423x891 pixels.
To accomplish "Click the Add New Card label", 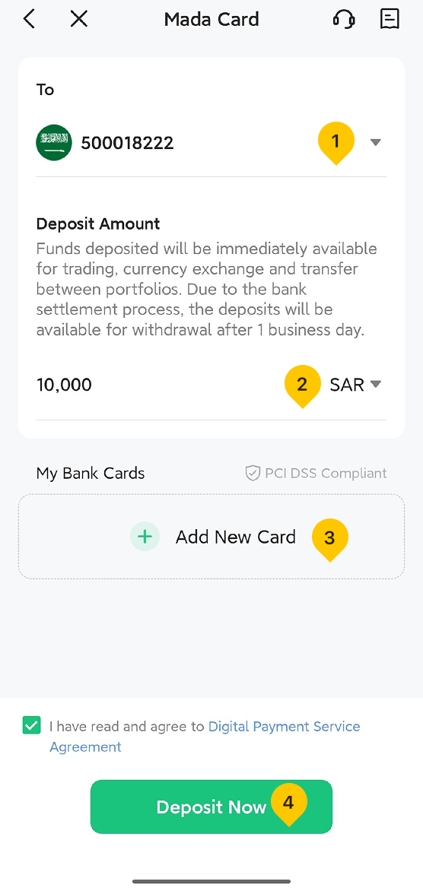I will [235, 537].
